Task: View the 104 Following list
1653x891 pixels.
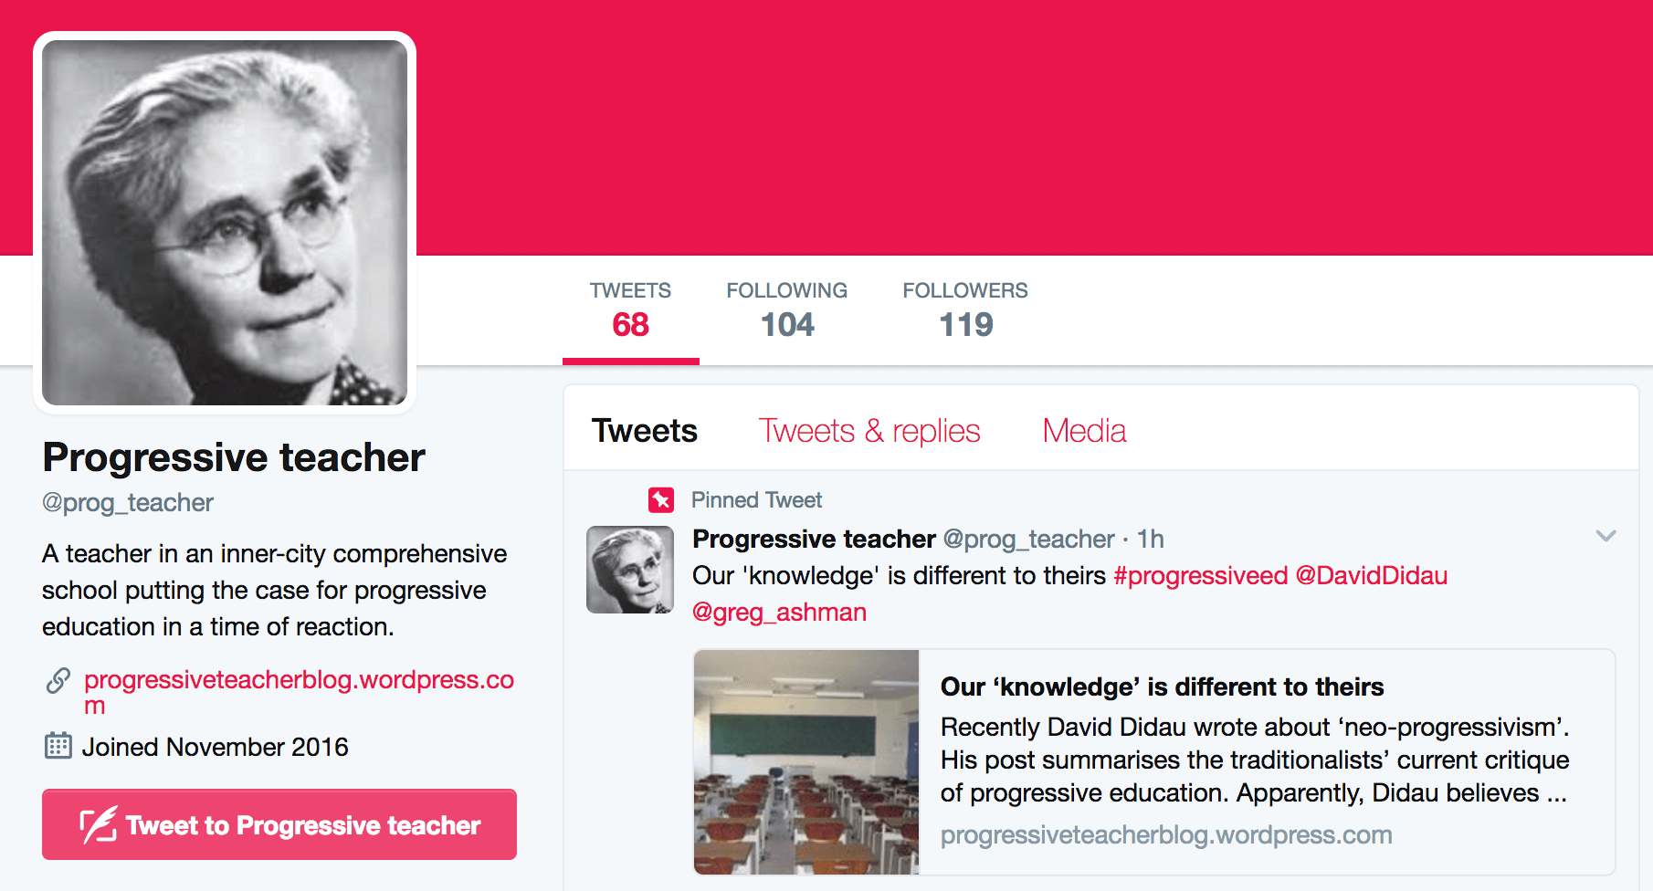Action: click(787, 310)
